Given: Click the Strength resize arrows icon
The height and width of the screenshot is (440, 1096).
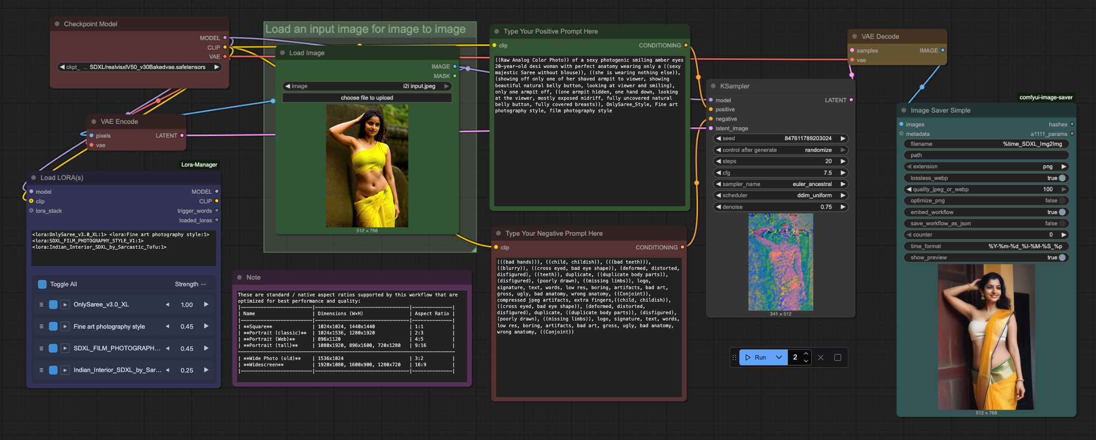Looking at the screenshot, I should 203,284.
